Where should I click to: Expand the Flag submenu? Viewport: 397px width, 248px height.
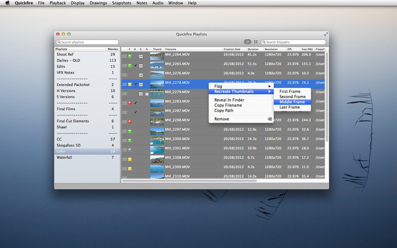[241, 86]
